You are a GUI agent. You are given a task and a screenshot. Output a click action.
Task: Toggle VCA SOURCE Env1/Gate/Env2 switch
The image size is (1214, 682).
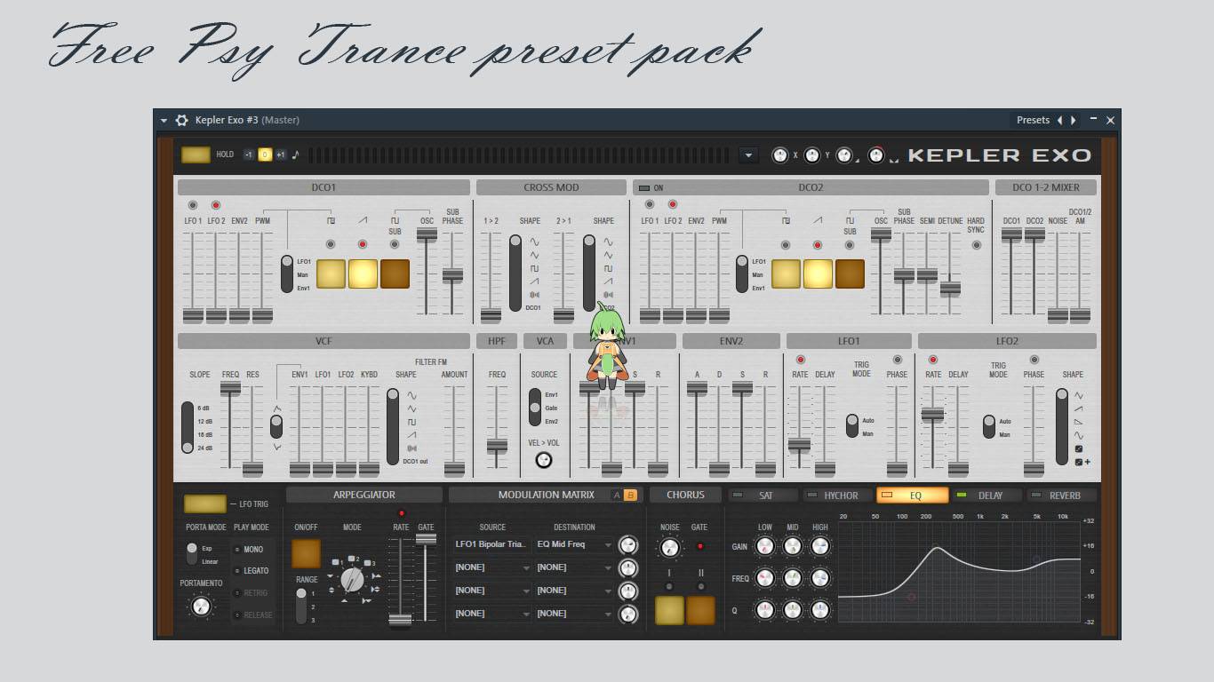tap(535, 408)
